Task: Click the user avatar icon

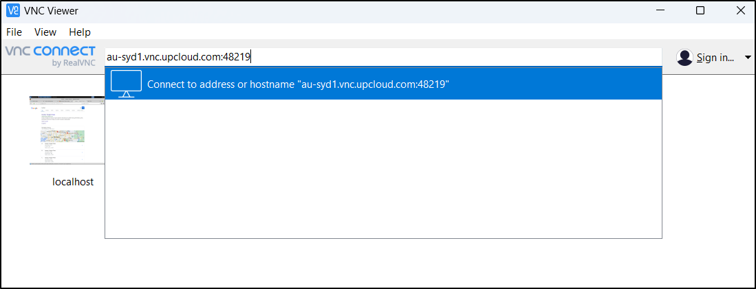Action: coord(684,58)
